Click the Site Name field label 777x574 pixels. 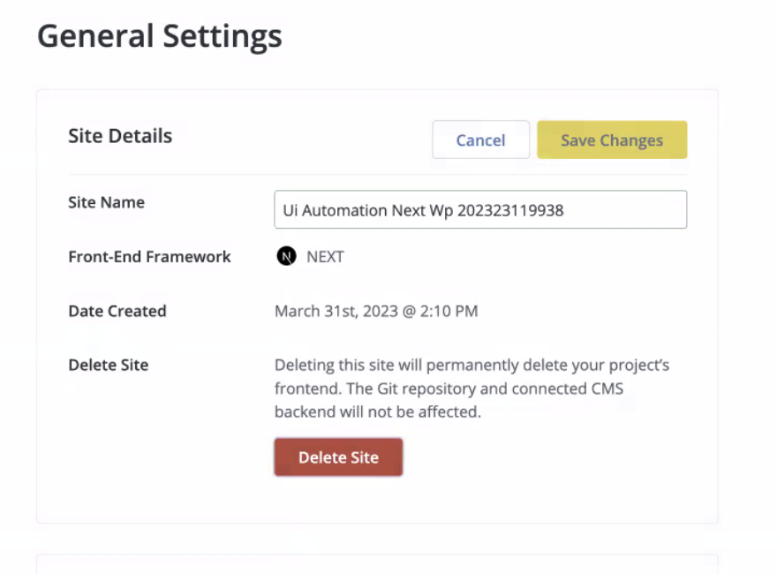click(x=106, y=202)
